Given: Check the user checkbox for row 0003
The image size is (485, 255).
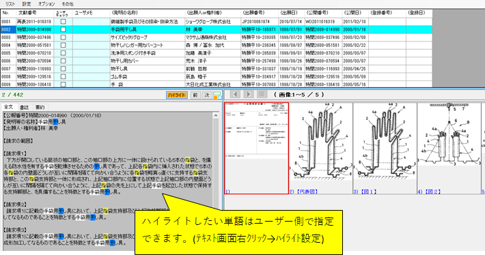Looking at the screenshot, I should click(63, 37).
